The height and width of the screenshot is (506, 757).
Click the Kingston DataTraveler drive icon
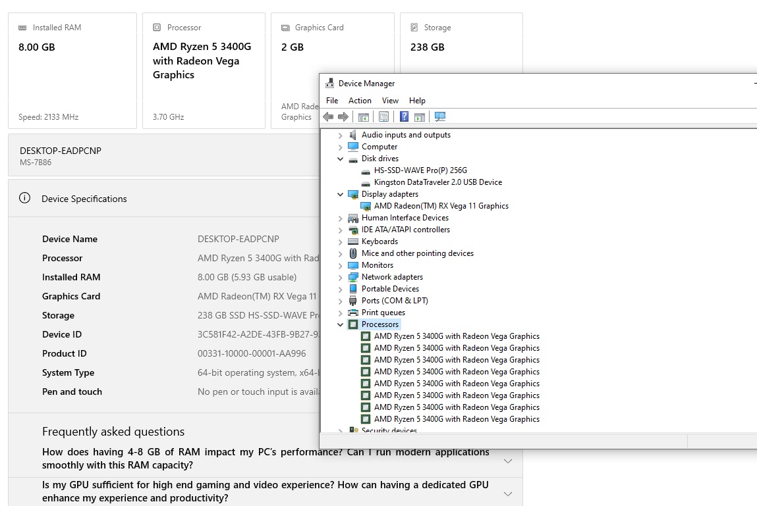tap(366, 183)
